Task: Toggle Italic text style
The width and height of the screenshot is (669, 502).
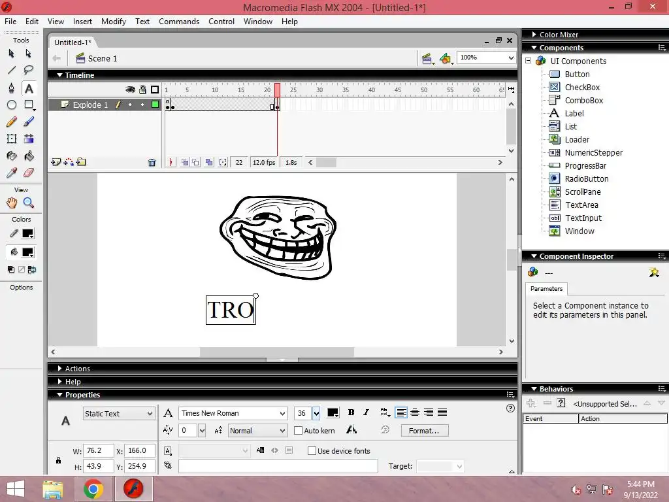Action: click(x=366, y=412)
